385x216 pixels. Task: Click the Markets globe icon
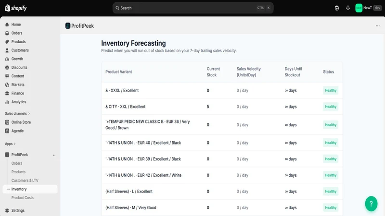click(7, 84)
